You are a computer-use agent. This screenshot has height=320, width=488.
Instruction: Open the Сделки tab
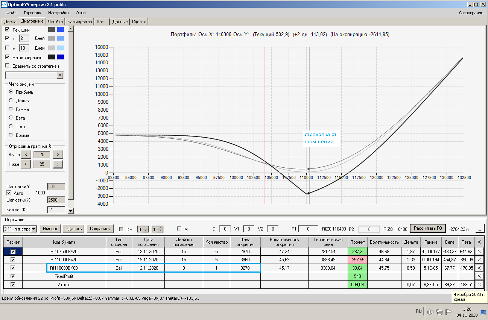click(x=139, y=22)
